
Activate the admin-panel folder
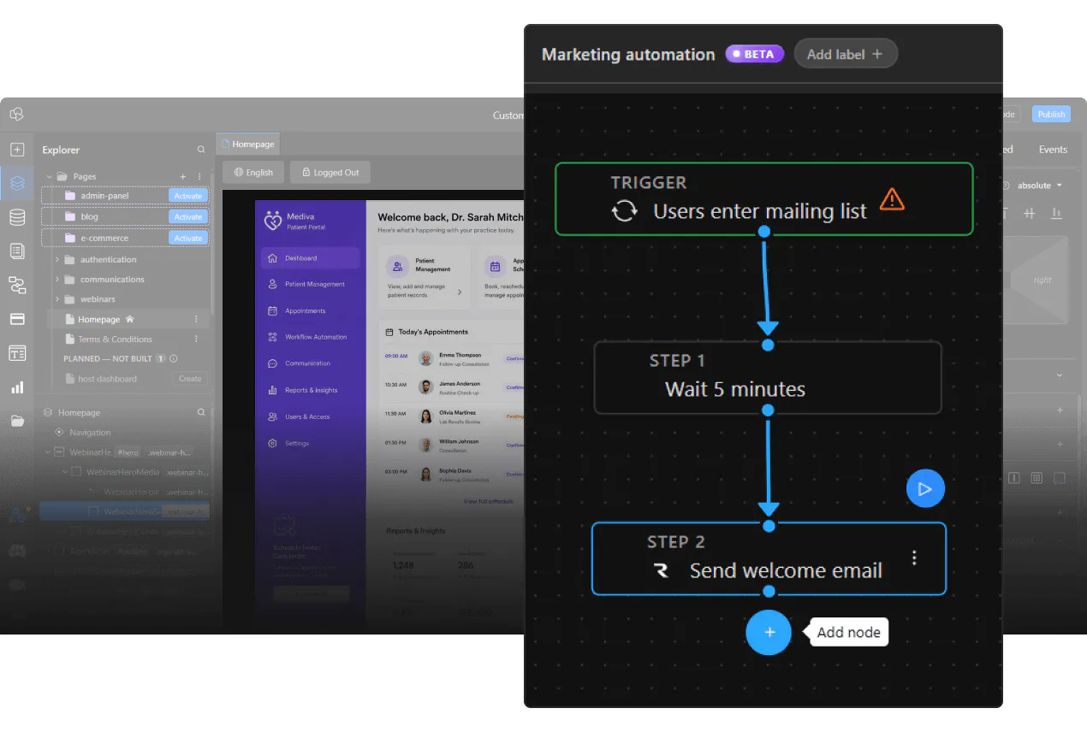point(188,196)
